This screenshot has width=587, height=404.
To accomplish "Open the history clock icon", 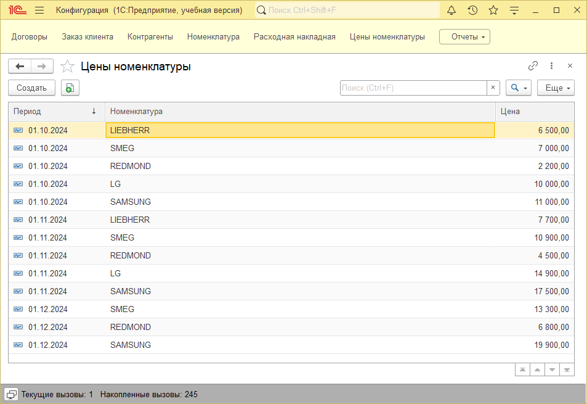I will coord(472,10).
